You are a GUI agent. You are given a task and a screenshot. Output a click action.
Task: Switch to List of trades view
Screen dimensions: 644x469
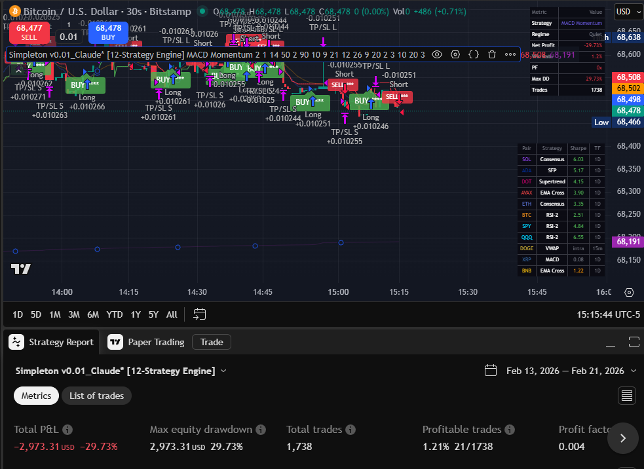pyautogui.click(x=96, y=396)
